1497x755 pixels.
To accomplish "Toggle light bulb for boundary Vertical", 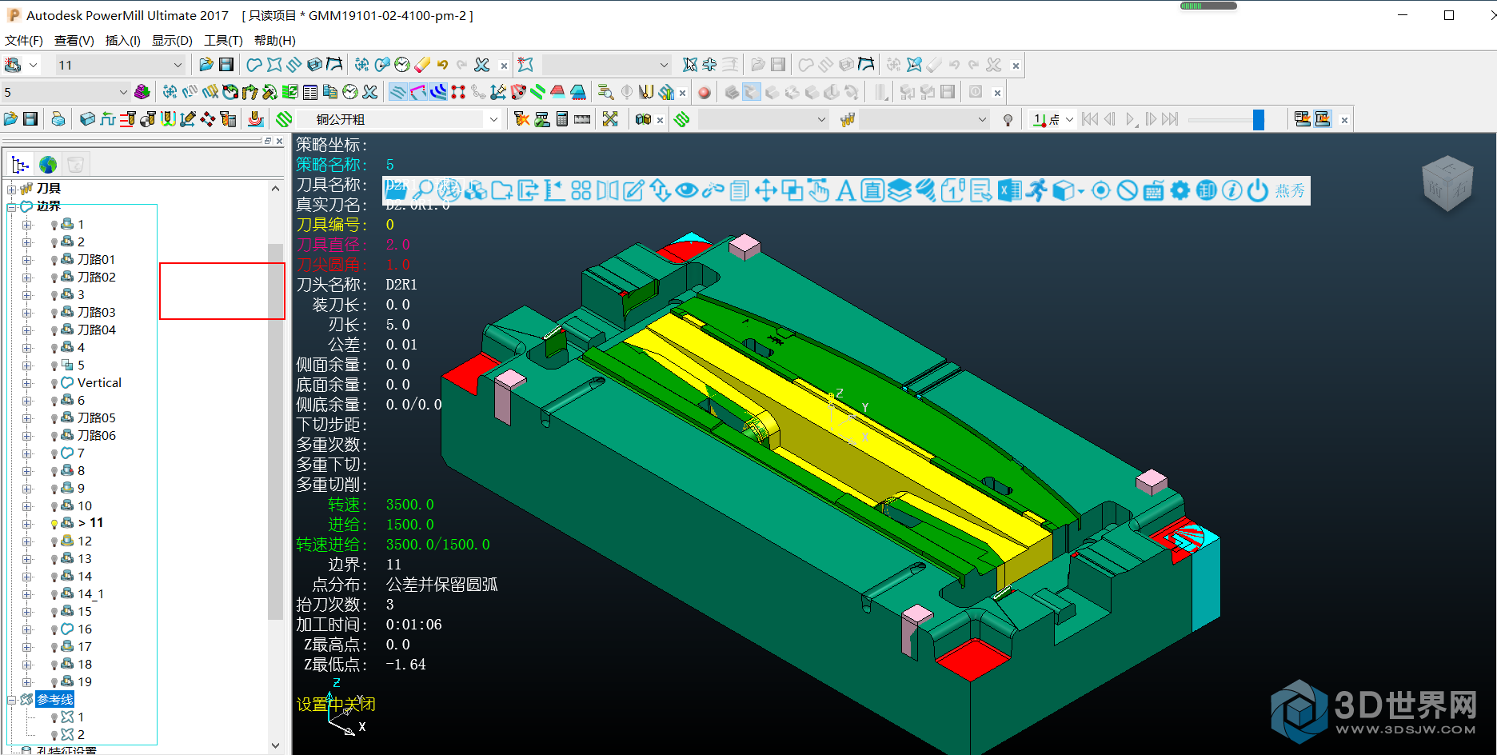I will point(54,383).
